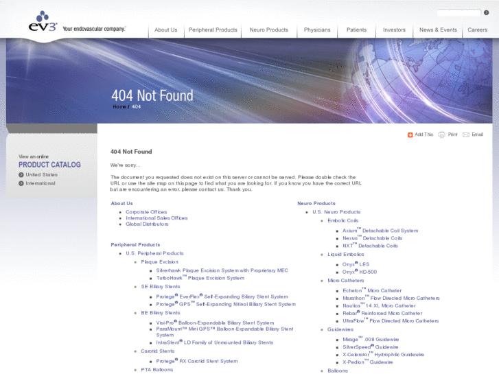Open NXT Detachable Coils link
499x374 pixels.
[370, 246]
